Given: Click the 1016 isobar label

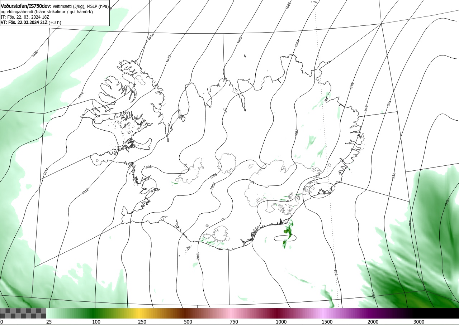Looking at the screenshot, I should [80, 95].
